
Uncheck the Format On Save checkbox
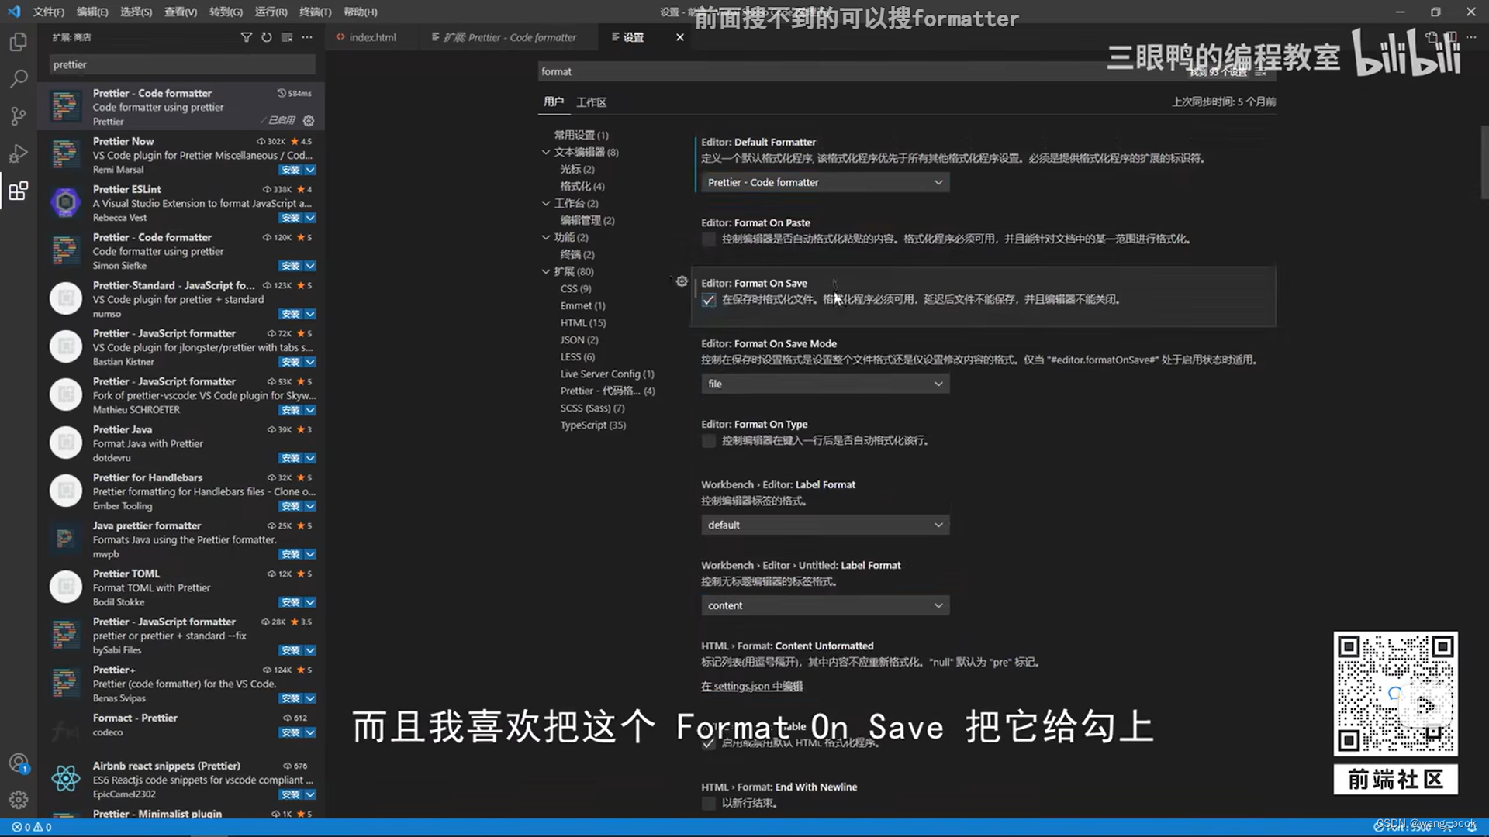708,301
